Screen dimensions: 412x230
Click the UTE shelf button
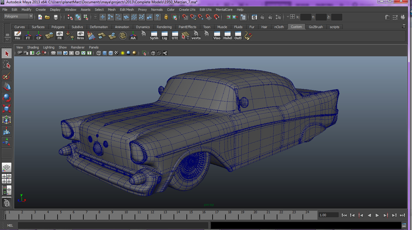pos(175,36)
